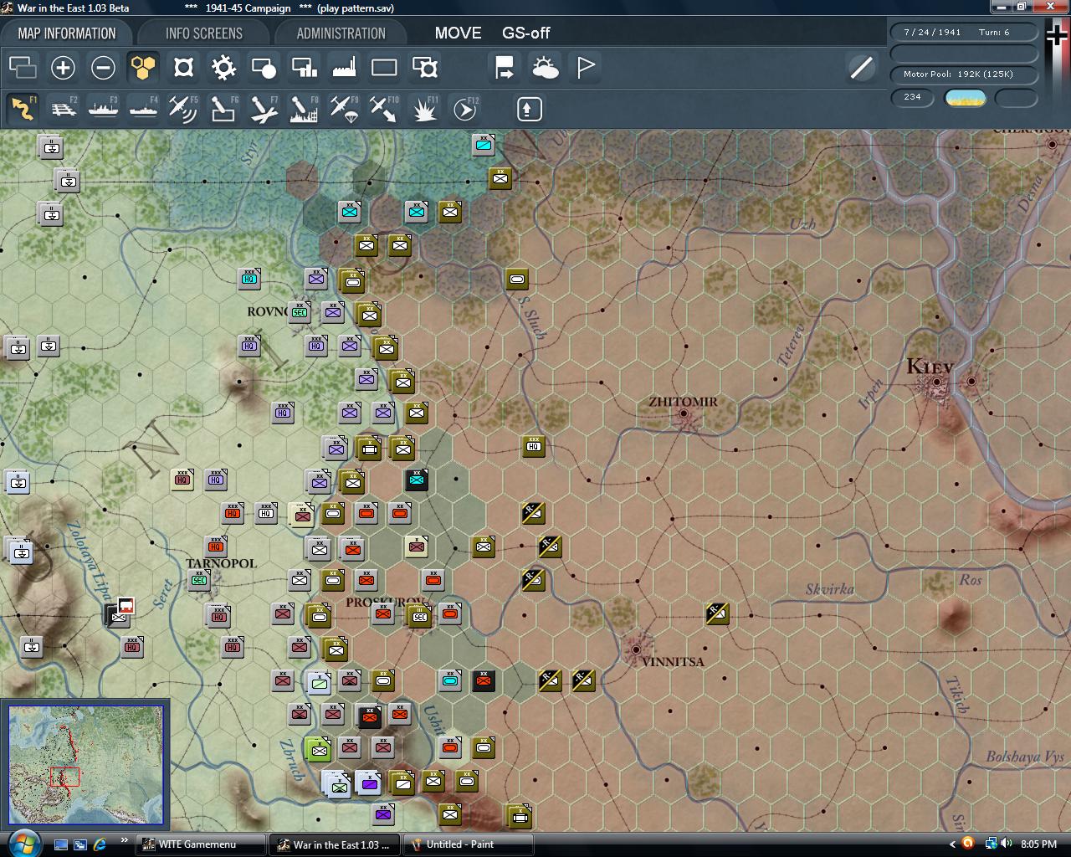Select the bomb-and-box icon labeled F6
Screen dimensions: 1071x857
point(223,109)
